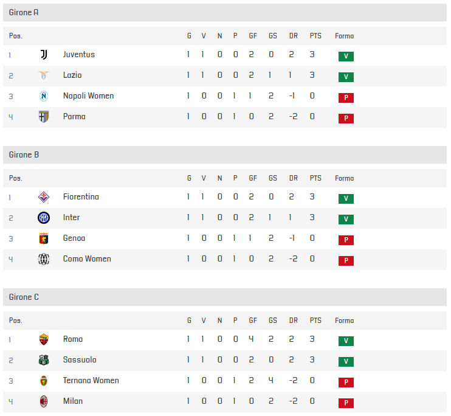Click Juventus green V form badge
Viewport: 451px width, 416px height.
346,57
